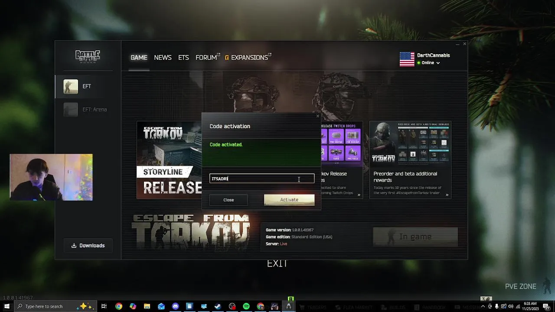Click the EFT game thumbnail icon
Image resolution: width=555 pixels, height=312 pixels.
pyautogui.click(x=71, y=86)
